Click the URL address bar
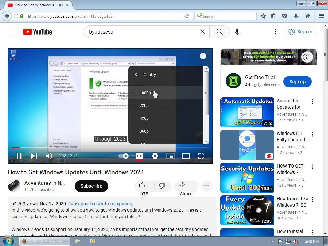This screenshot has height=246, width=328. click(104, 16)
